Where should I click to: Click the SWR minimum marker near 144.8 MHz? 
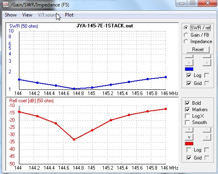coord(74,89)
